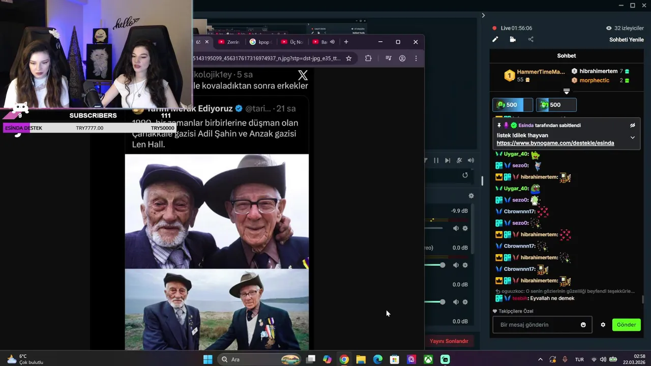Click the Chrome address bar URL
The width and height of the screenshot is (651, 366).
click(x=267, y=58)
